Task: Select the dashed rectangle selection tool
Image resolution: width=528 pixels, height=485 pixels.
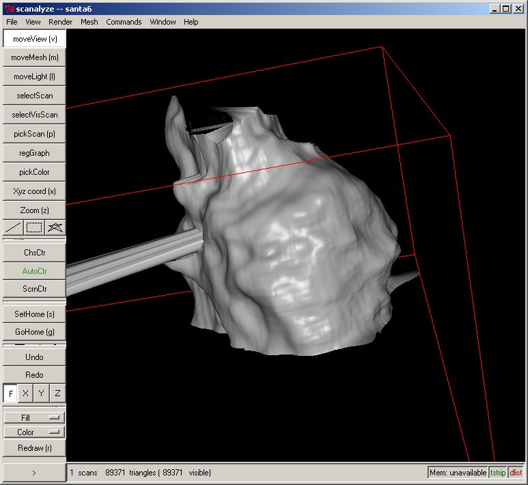Action: (x=34, y=227)
